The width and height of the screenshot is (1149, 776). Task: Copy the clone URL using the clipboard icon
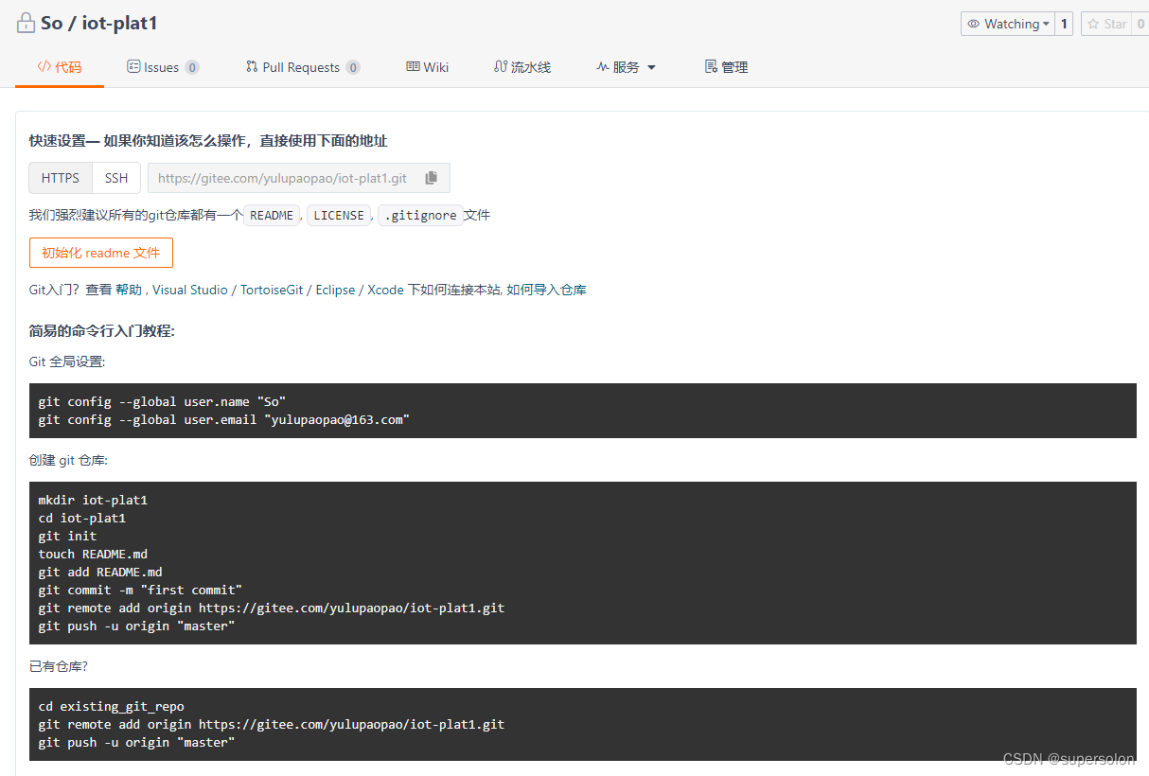pyautogui.click(x=432, y=178)
